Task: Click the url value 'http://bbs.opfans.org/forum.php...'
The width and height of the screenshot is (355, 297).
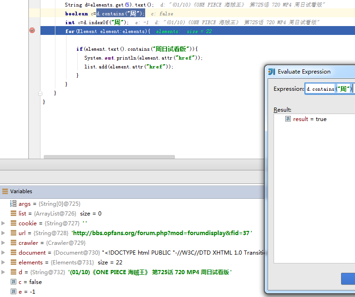Action: [161, 233]
